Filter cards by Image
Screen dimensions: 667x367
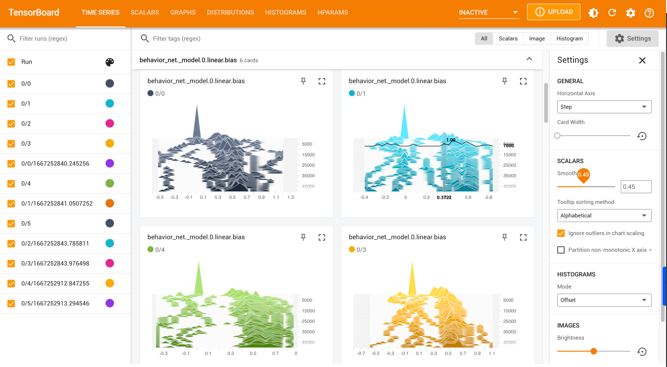tap(537, 39)
